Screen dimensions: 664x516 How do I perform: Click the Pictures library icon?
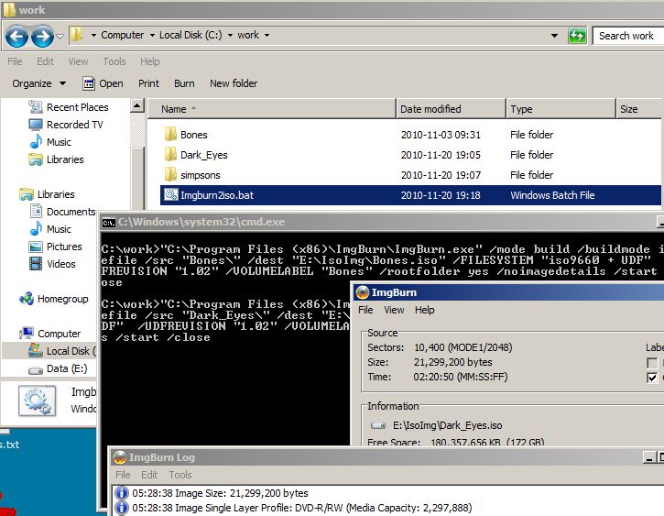36,247
